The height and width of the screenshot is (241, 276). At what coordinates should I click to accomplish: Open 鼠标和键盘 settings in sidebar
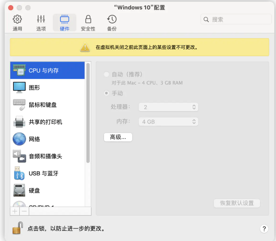[x=42, y=105]
